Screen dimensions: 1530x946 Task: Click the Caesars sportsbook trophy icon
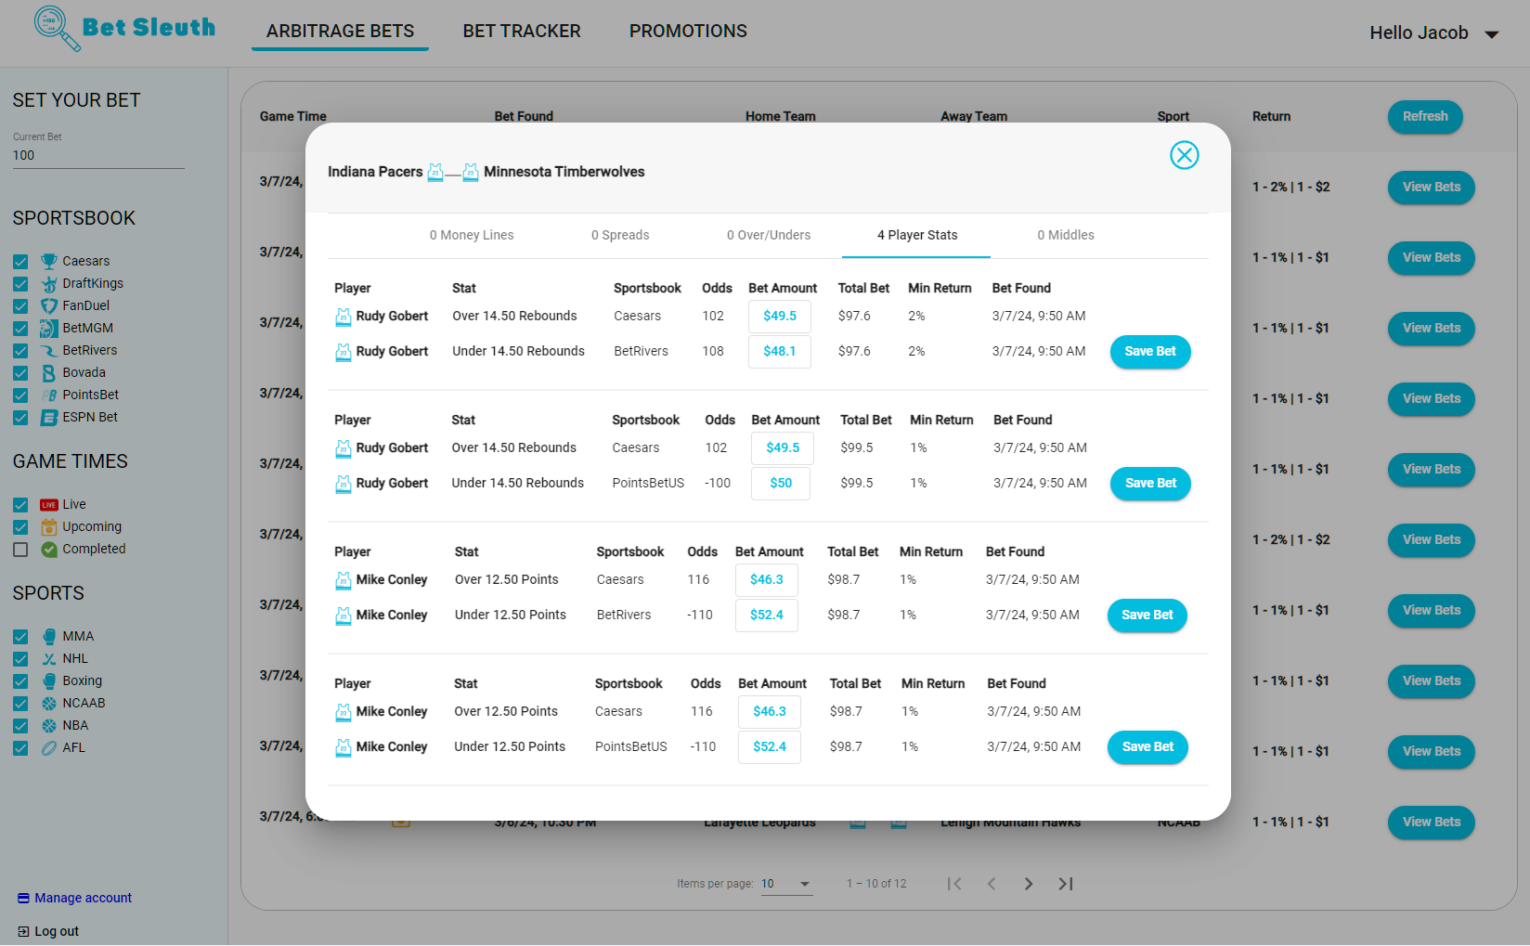pos(49,262)
